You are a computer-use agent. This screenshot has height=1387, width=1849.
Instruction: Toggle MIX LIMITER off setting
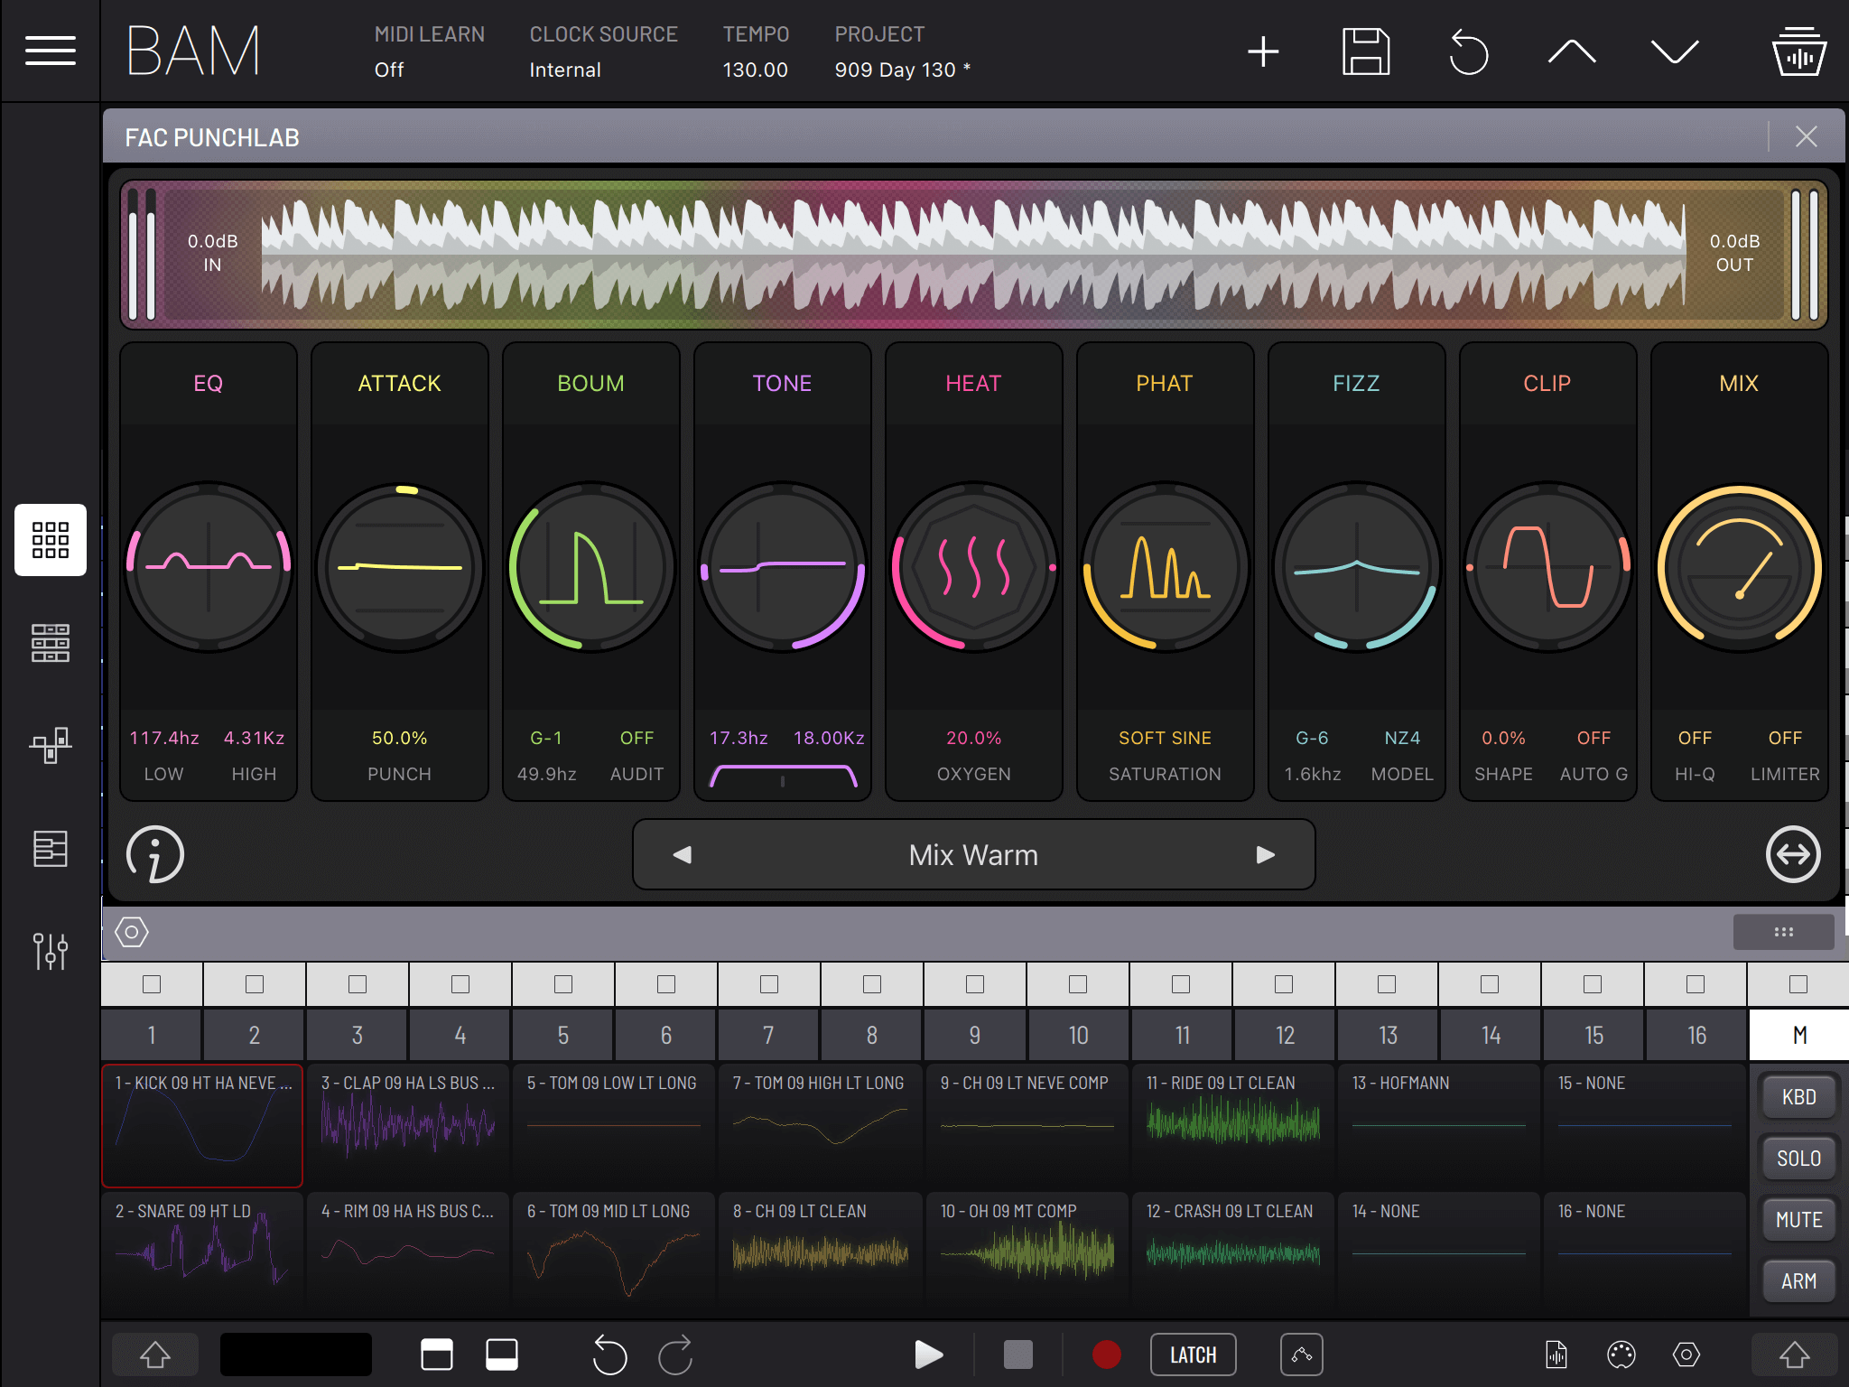tap(1785, 738)
